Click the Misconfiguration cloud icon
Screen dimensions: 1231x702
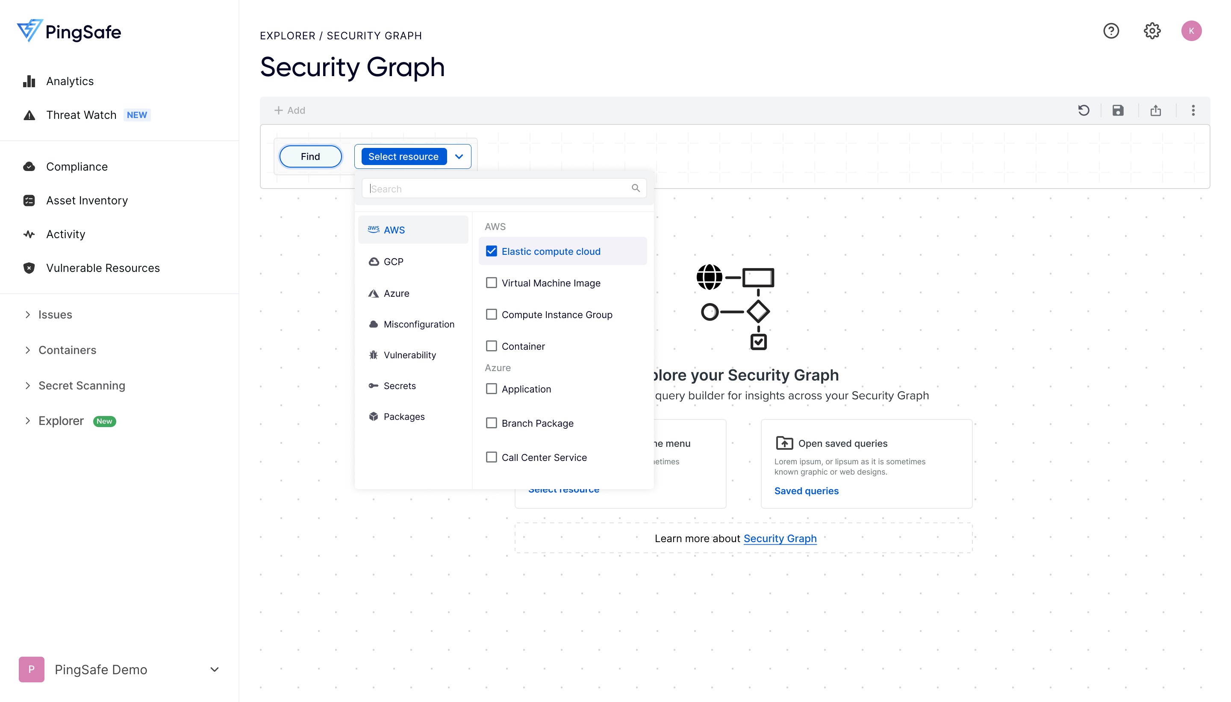coord(373,324)
